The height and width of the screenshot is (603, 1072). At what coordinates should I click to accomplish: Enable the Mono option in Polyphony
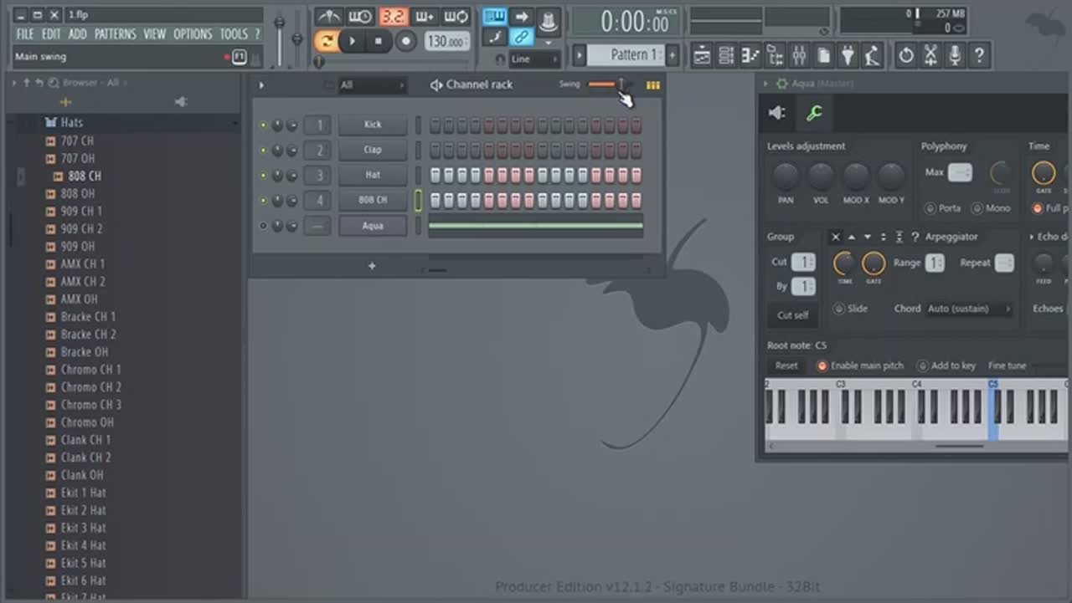coord(977,208)
